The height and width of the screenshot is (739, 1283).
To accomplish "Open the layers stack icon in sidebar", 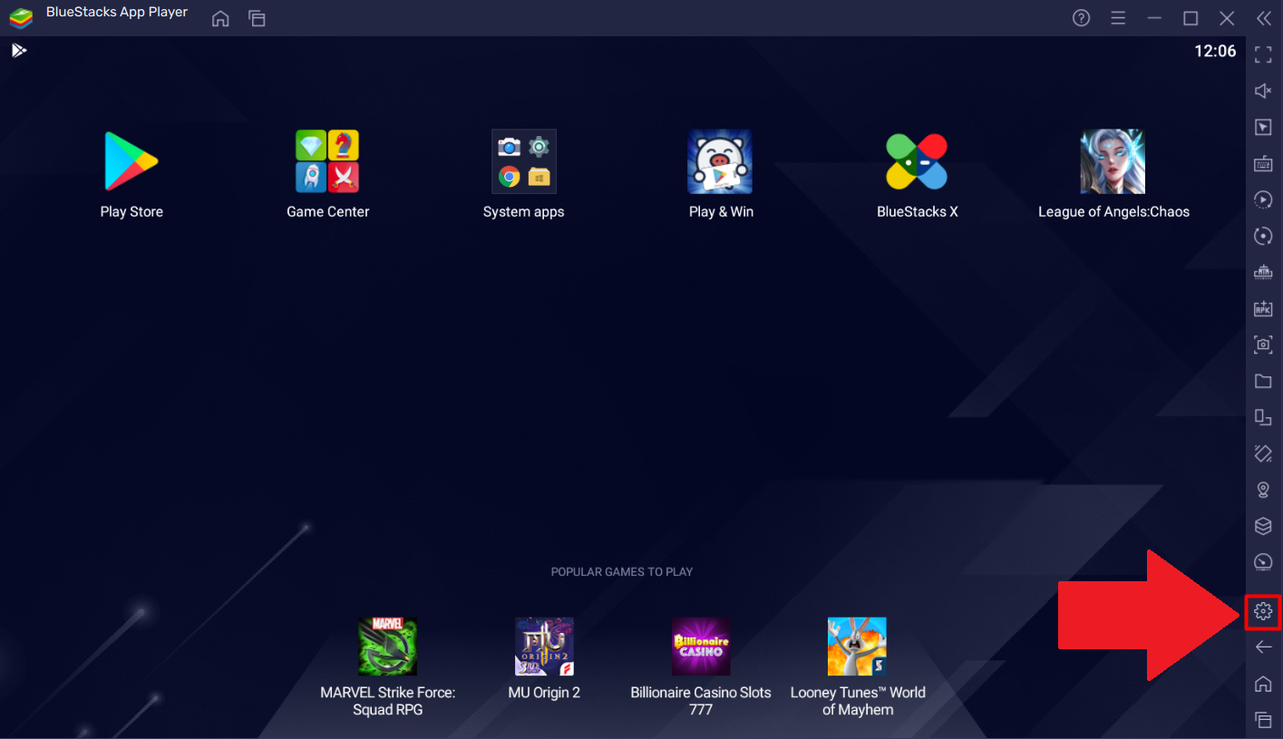I will point(1263,526).
